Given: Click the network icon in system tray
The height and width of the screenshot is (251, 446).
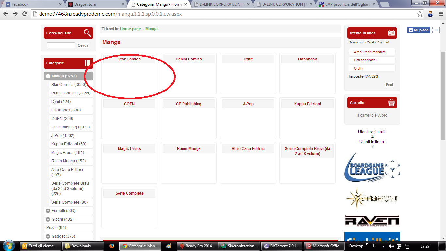Looking at the screenshot, I should (407, 246).
